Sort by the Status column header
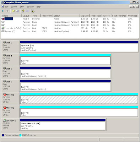Image resolution: width=140 pixels, height=142 pixels. click(66, 16)
